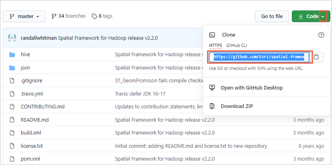Switch to the HTTPS clone tab

click(216, 45)
